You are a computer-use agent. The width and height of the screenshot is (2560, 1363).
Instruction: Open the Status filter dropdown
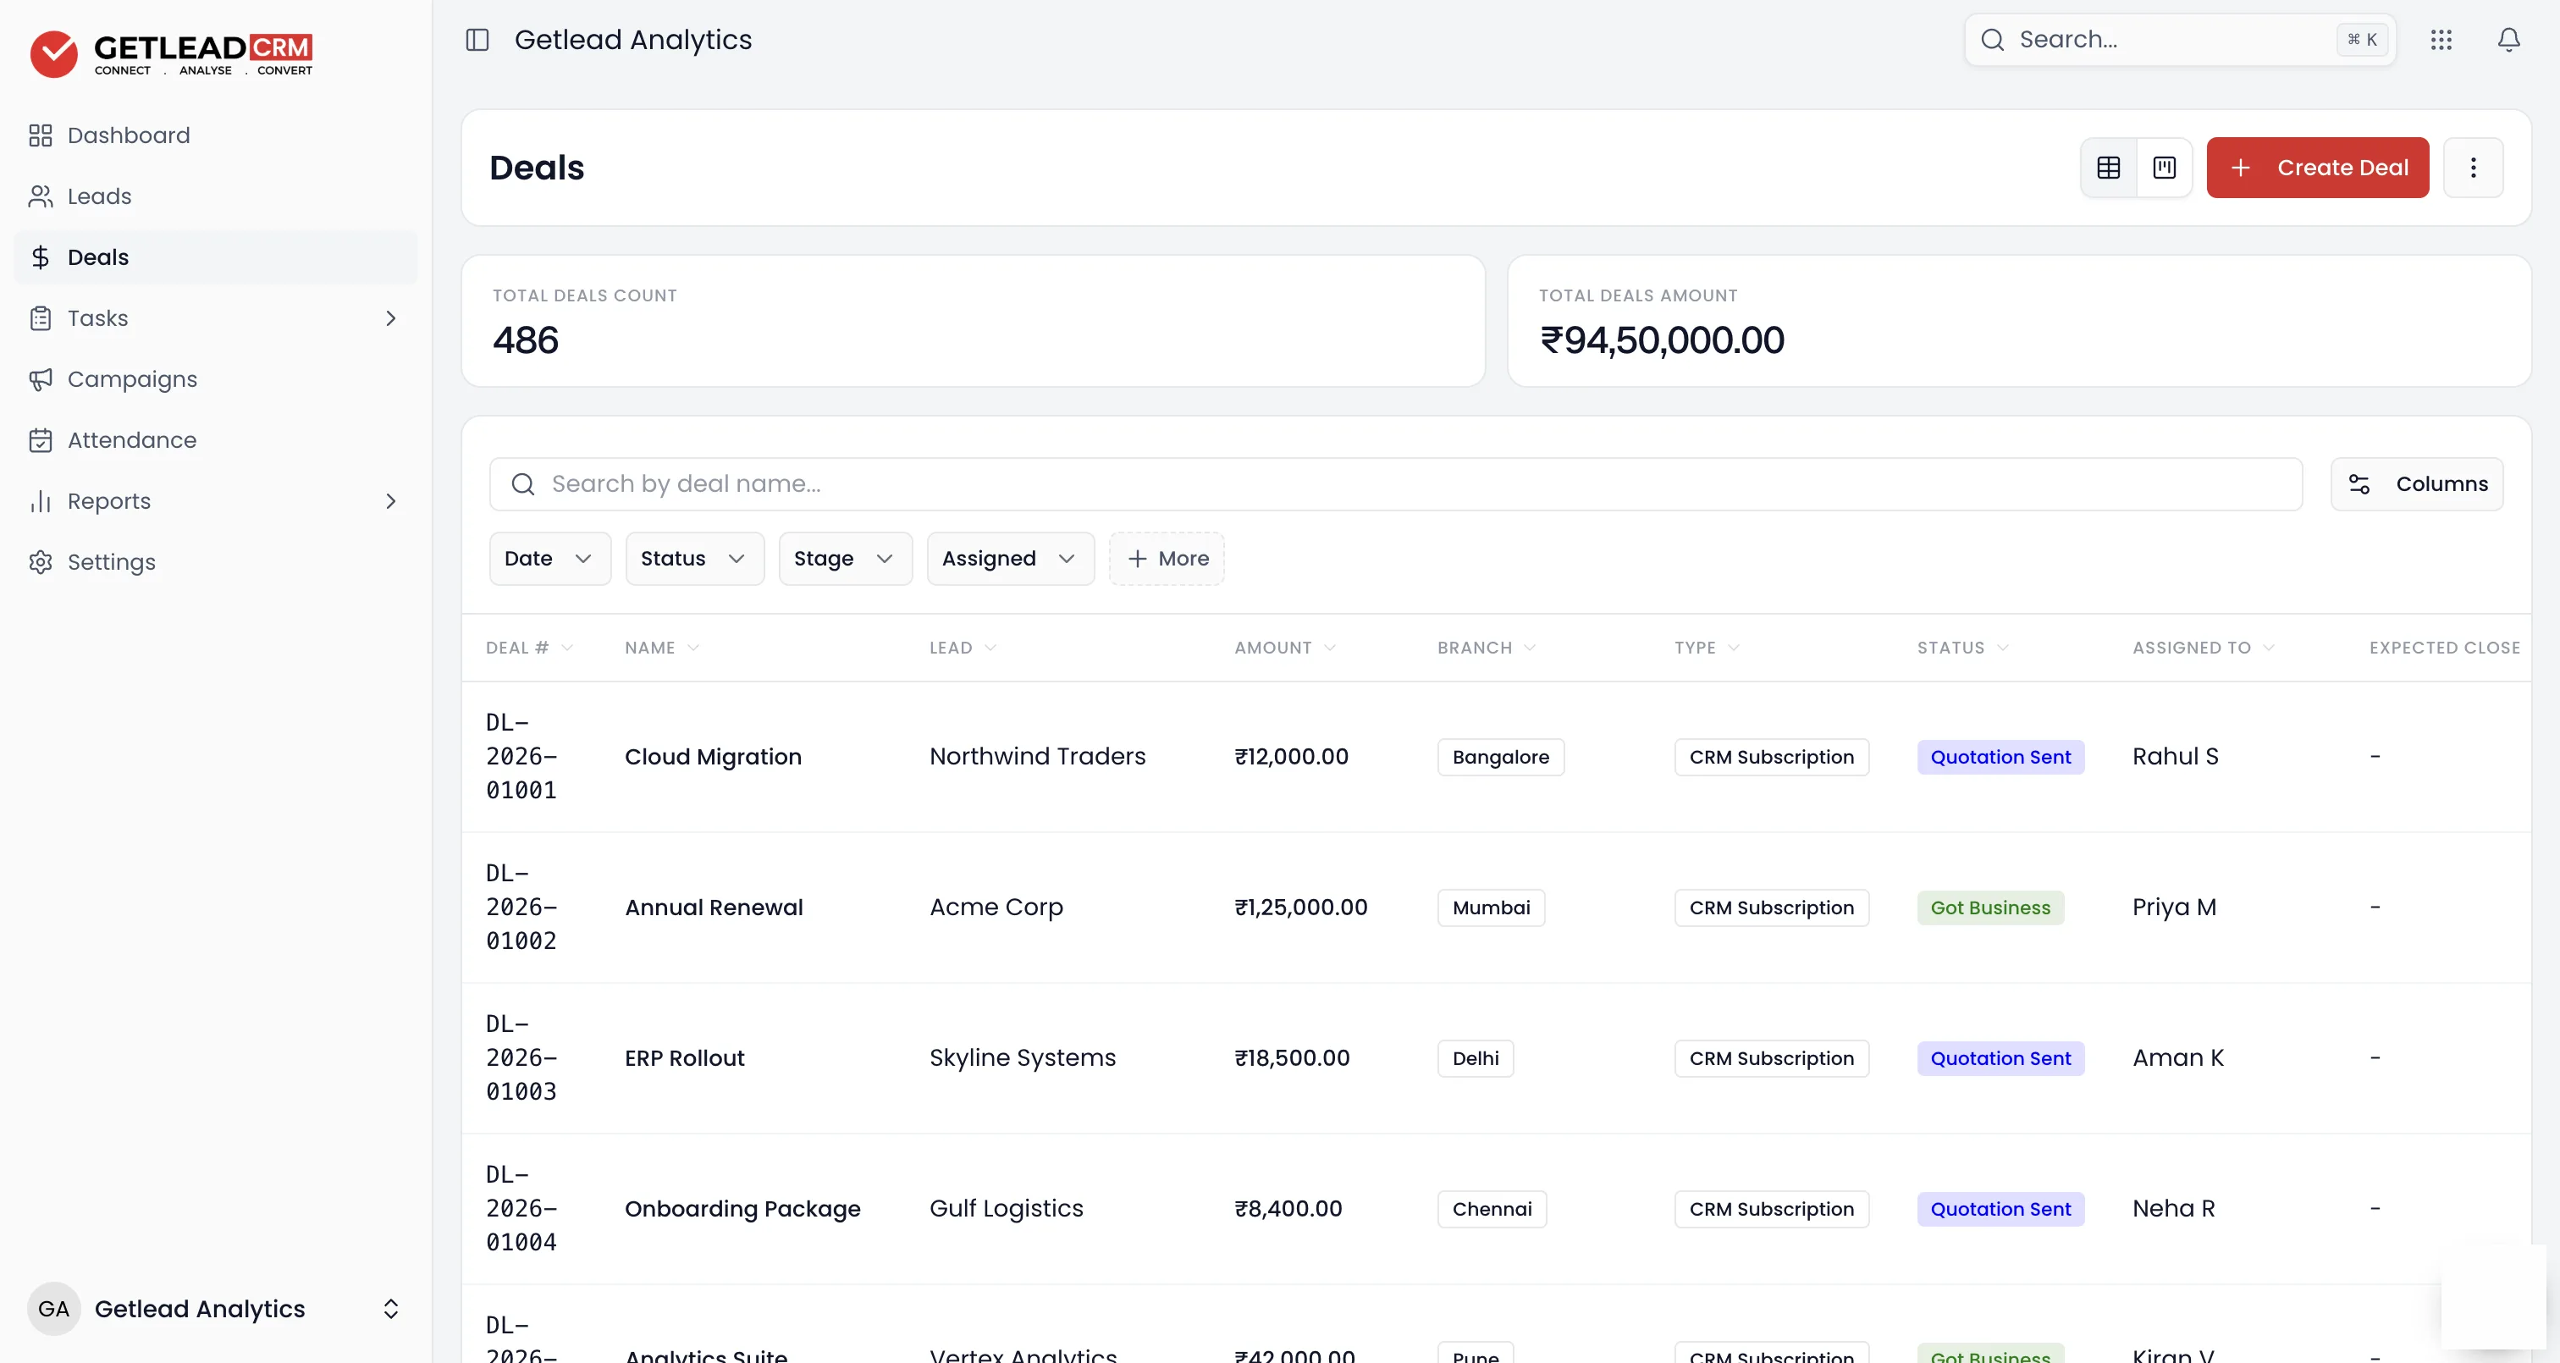(695, 559)
